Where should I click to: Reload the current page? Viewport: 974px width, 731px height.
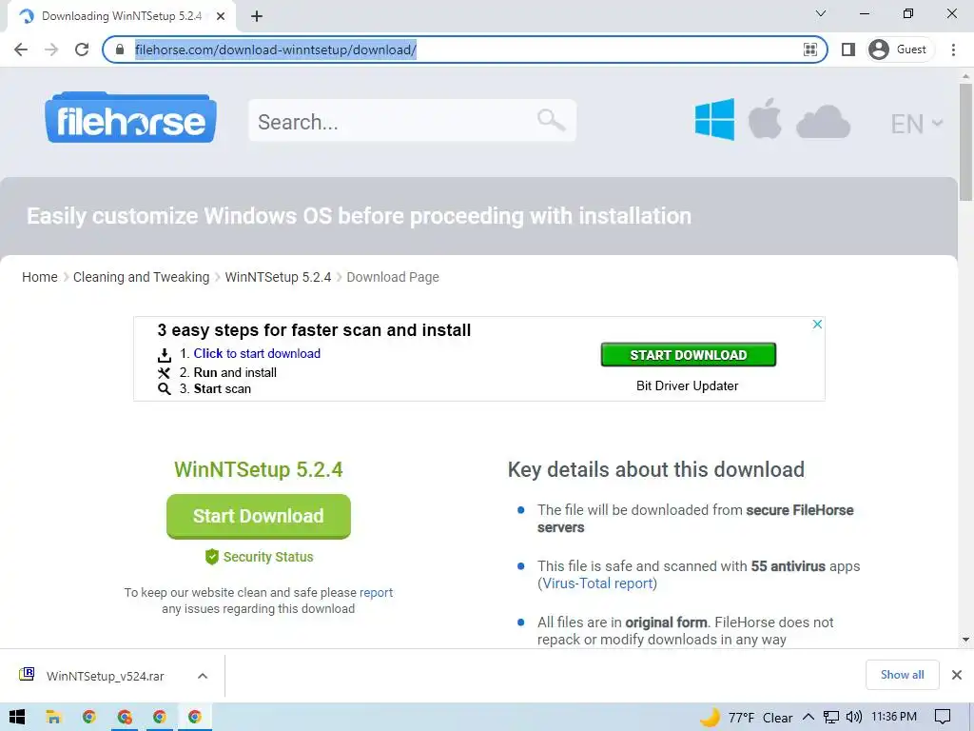pyautogui.click(x=82, y=49)
